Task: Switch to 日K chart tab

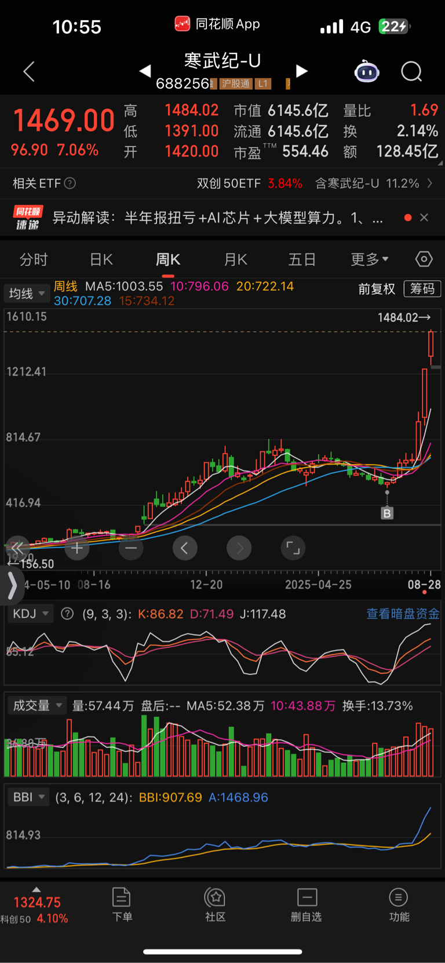Action: 101,260
